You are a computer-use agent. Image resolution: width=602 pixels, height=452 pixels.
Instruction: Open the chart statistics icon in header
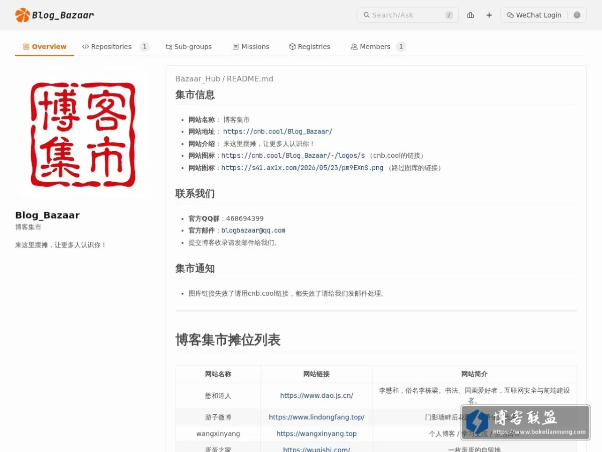click(471, 15)
